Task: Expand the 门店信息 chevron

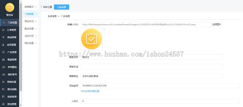Action: coord(36,14)
